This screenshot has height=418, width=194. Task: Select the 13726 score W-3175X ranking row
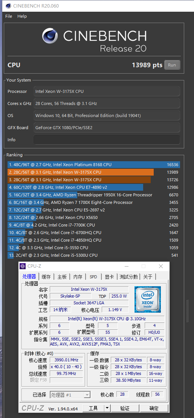coord(94,180)
